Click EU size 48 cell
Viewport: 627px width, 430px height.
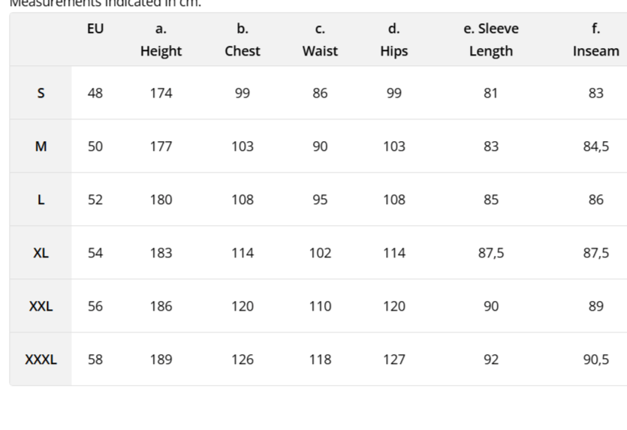pos(95,93)
